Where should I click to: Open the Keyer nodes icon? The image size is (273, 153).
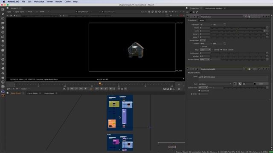click(x=3, y=37)
